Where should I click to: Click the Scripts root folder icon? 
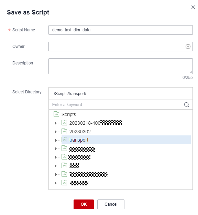point(56,114)
